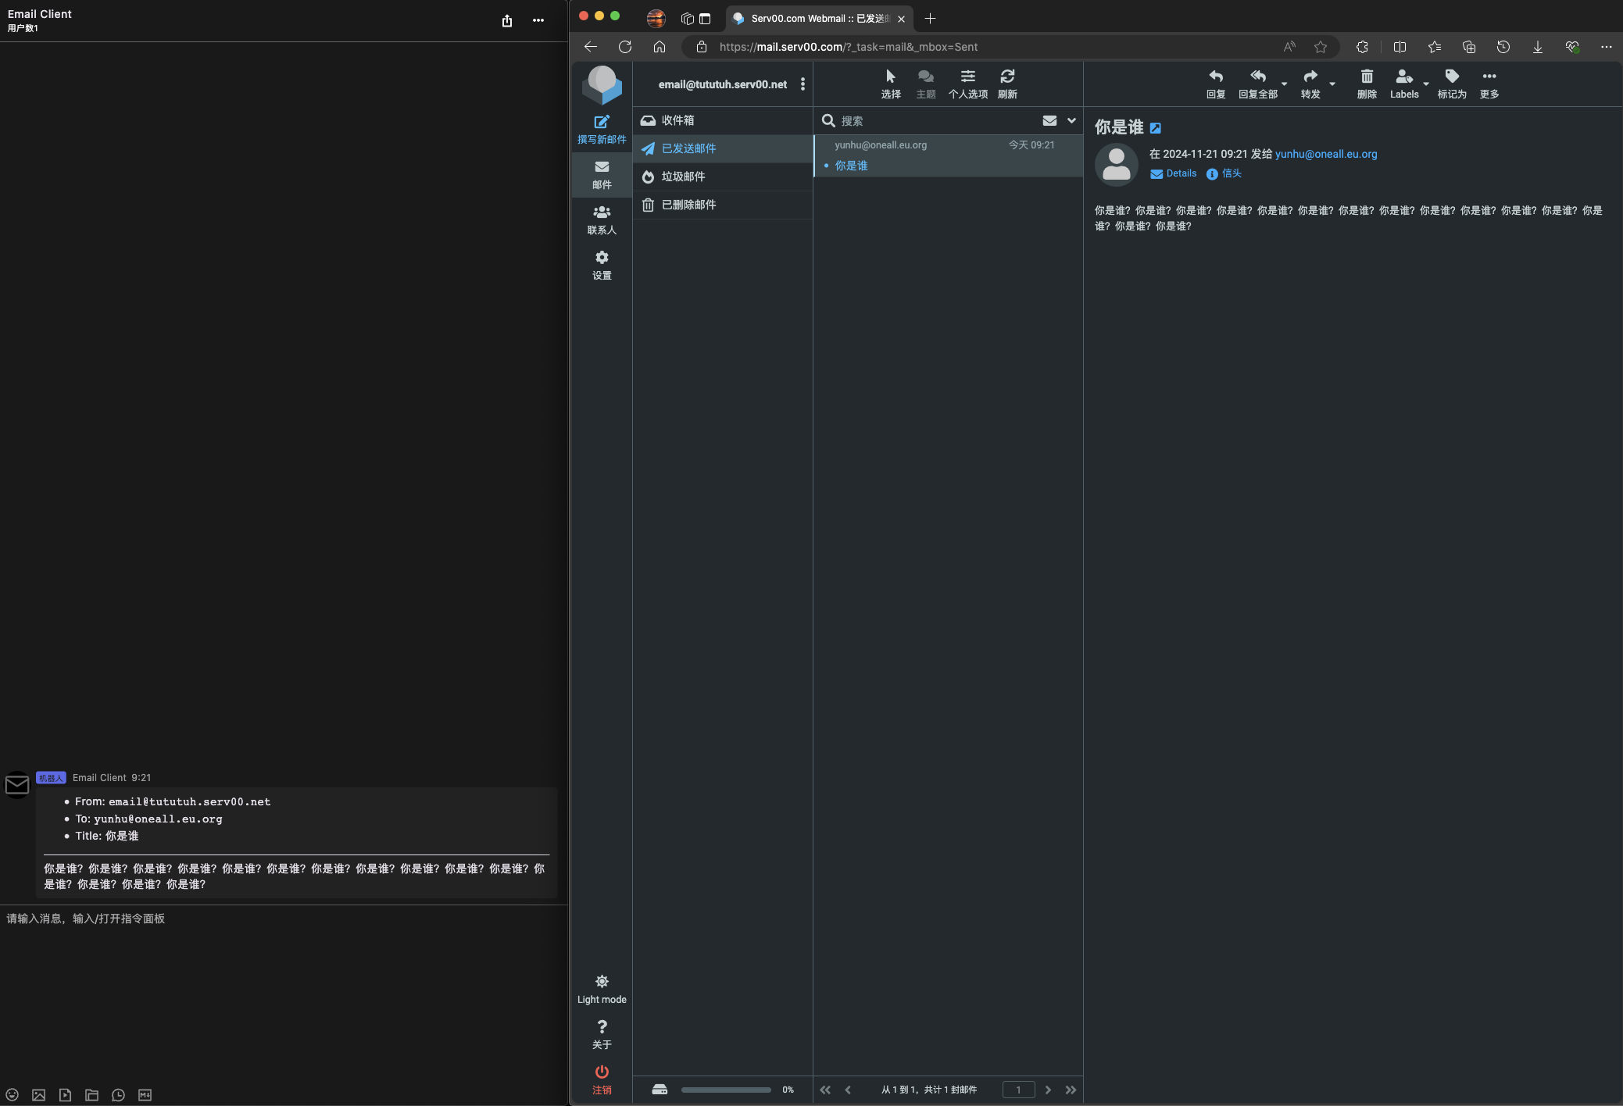1623x1106 pixels.
Task: Log out with 注销 button
Action: (602, 1080)
